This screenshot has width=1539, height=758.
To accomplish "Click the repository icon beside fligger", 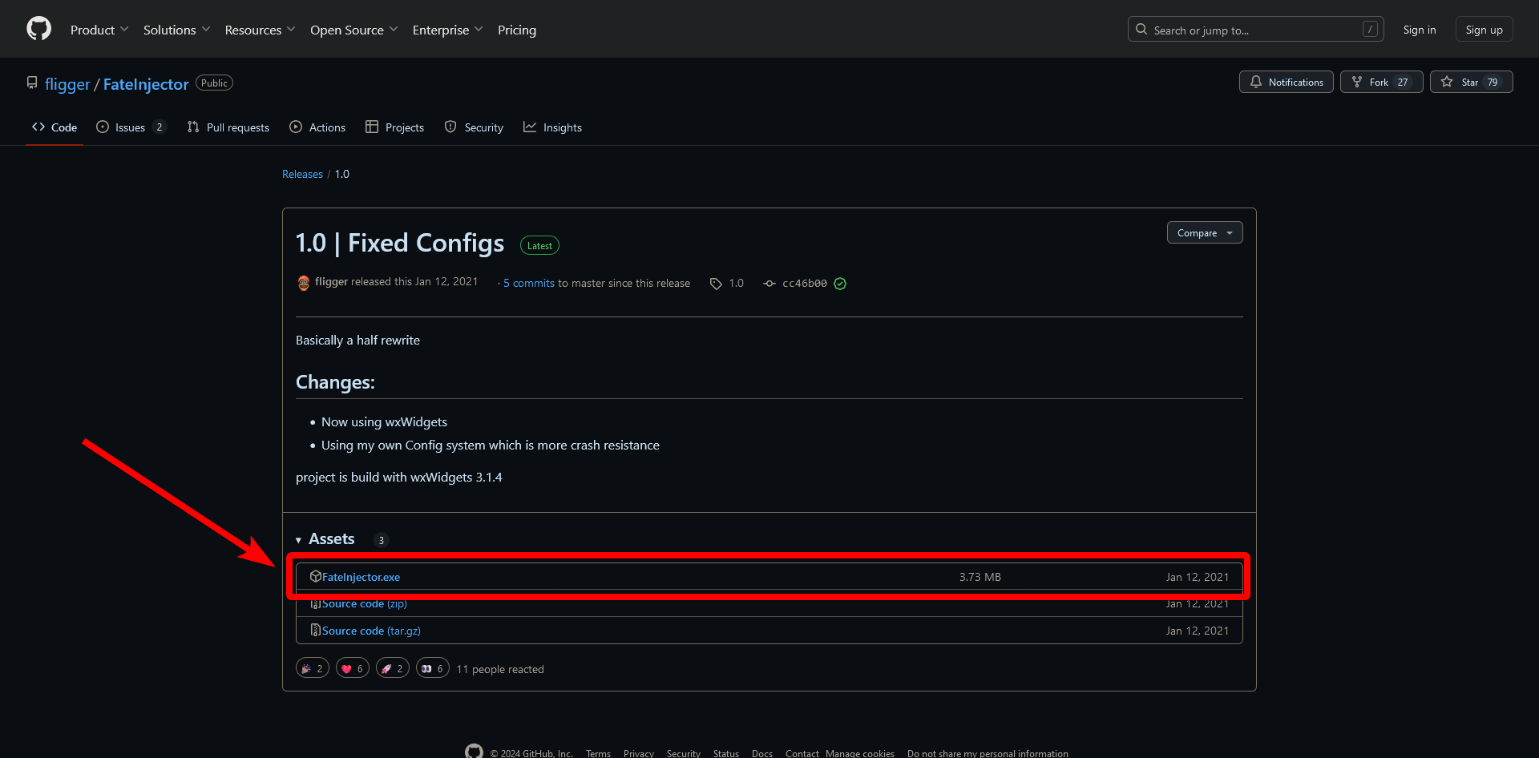I will click(x=32, y=83).
